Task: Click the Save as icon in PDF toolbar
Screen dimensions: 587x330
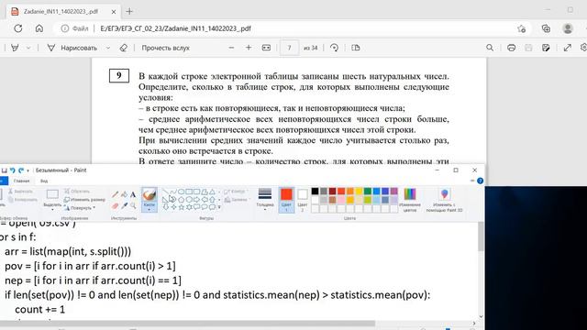Action: 546,48
